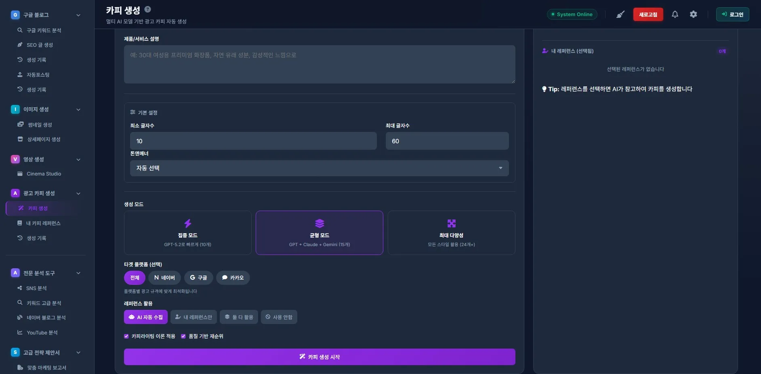Choose 사용 안함 reference option
This screenshot has width=761, height=374.
click(x=279, y=317)
